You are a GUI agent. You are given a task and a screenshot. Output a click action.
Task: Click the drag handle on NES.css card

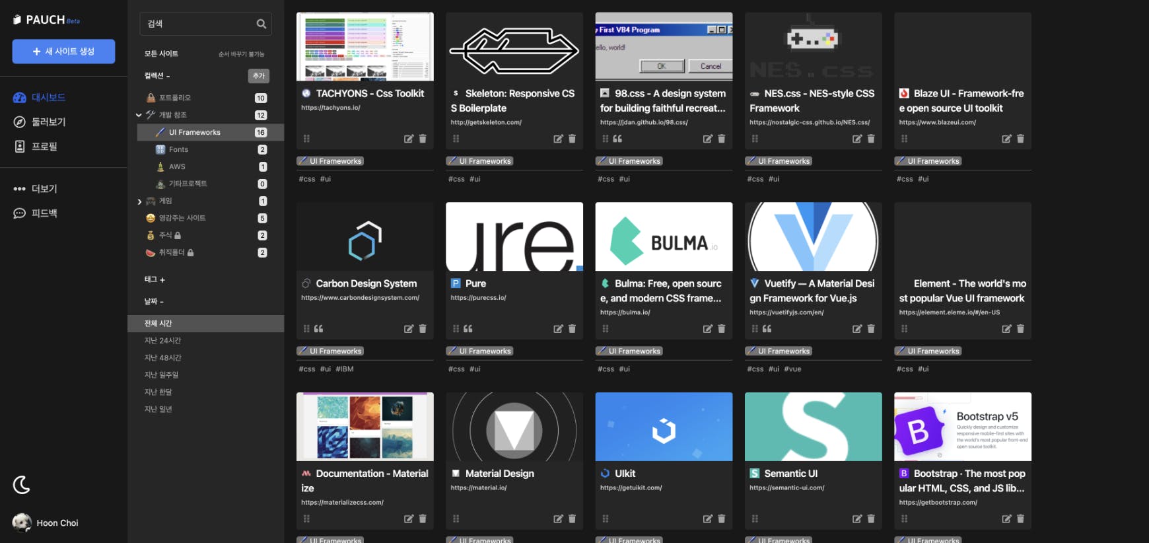tap(755, 139)
